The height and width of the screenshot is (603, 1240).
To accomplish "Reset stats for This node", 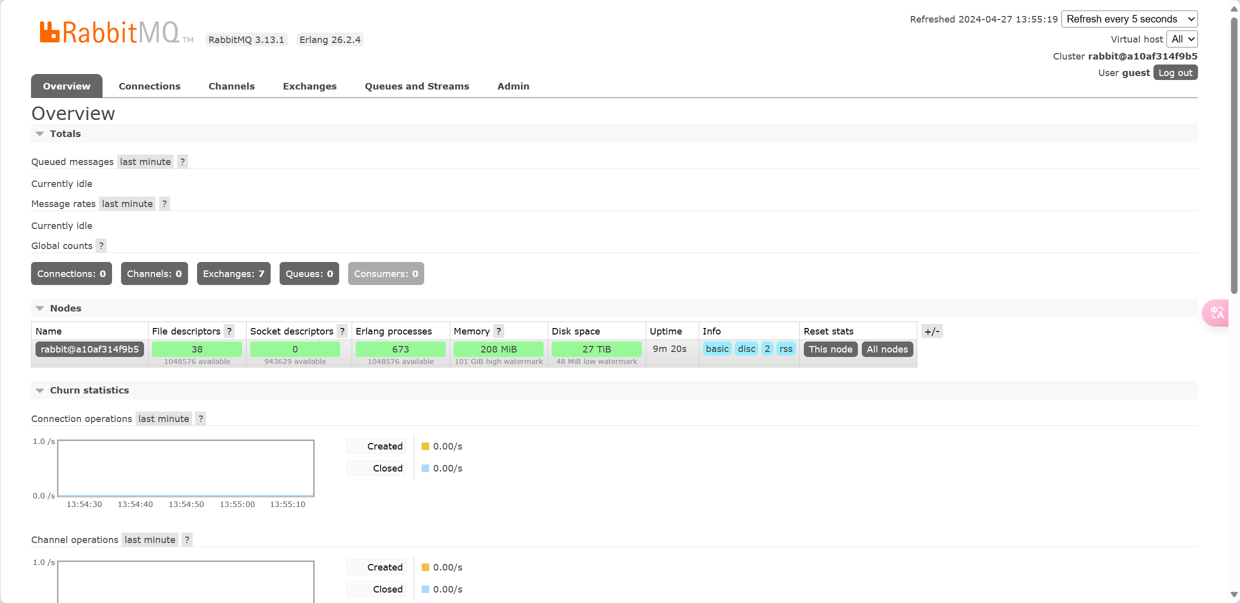I will (830, 349).
